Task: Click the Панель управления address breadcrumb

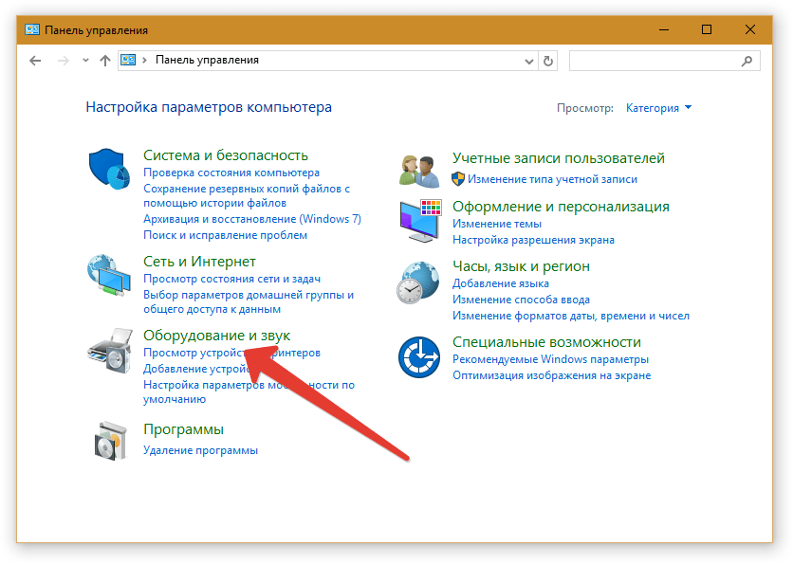Action: (207, 60)
